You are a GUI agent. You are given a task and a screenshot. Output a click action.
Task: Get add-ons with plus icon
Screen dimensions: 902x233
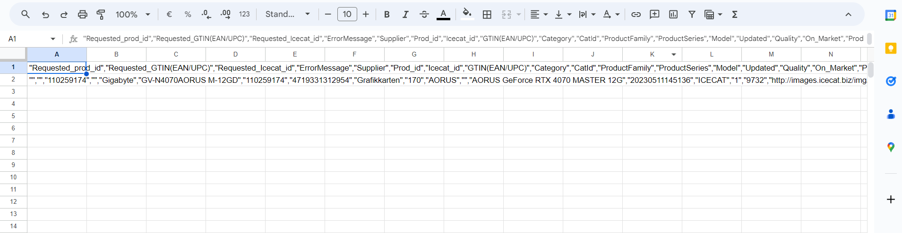coord(891,199)
